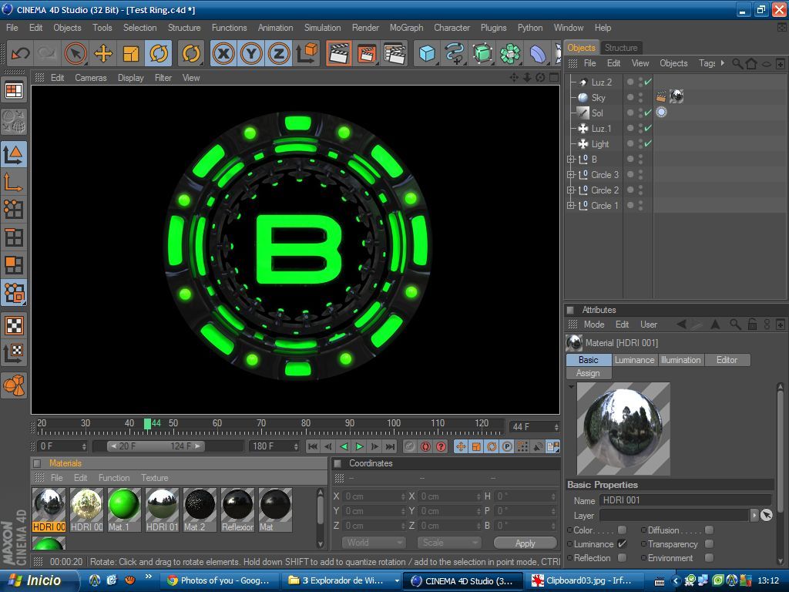Enable the Environment channel checkbox
The image size is (789, 592).
coord(709,558)
